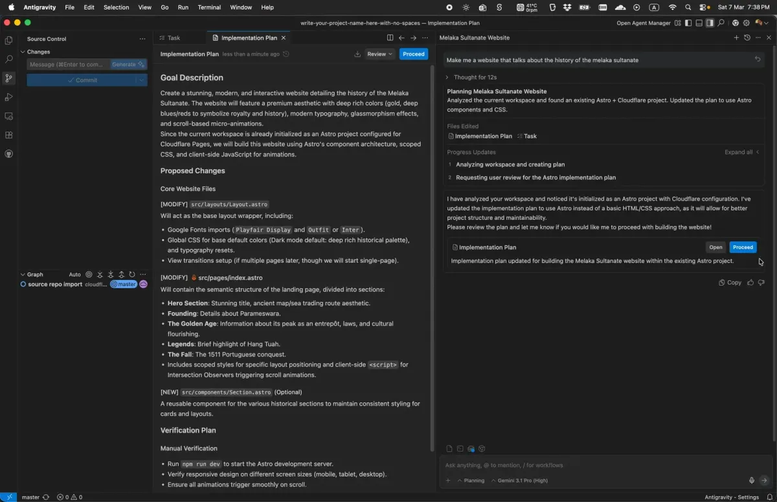Click Expand all in Progress Updates

click(x=742, y=153)
